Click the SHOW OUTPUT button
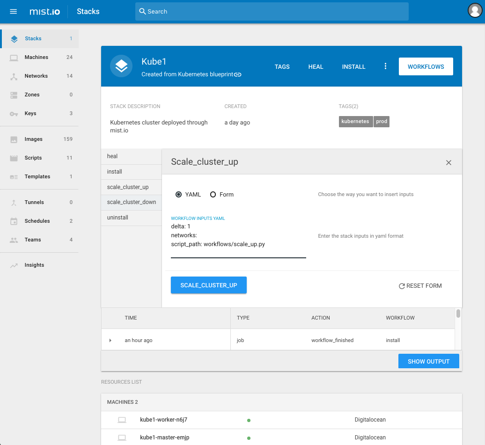This screenshot has height=445, width=485. click(428, 361)
